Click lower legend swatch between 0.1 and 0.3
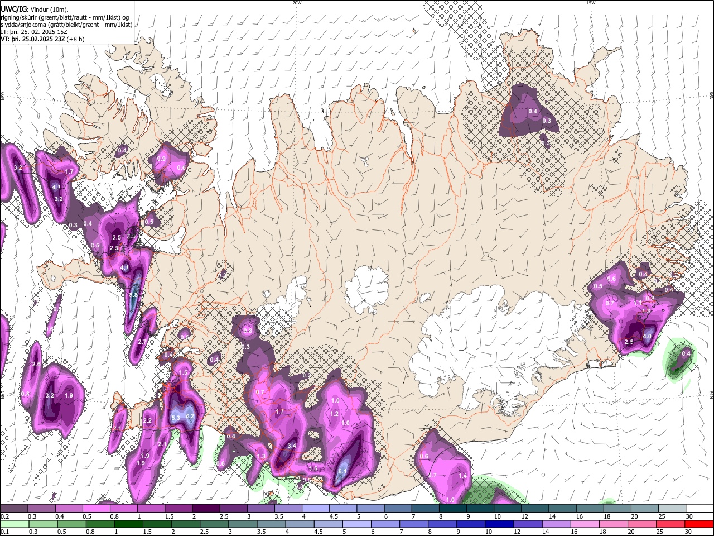Screen dimensions: 714x536 (x=14, y=524)
